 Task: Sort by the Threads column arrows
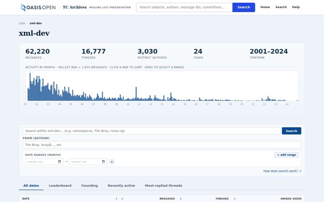[x=235, y=199]
